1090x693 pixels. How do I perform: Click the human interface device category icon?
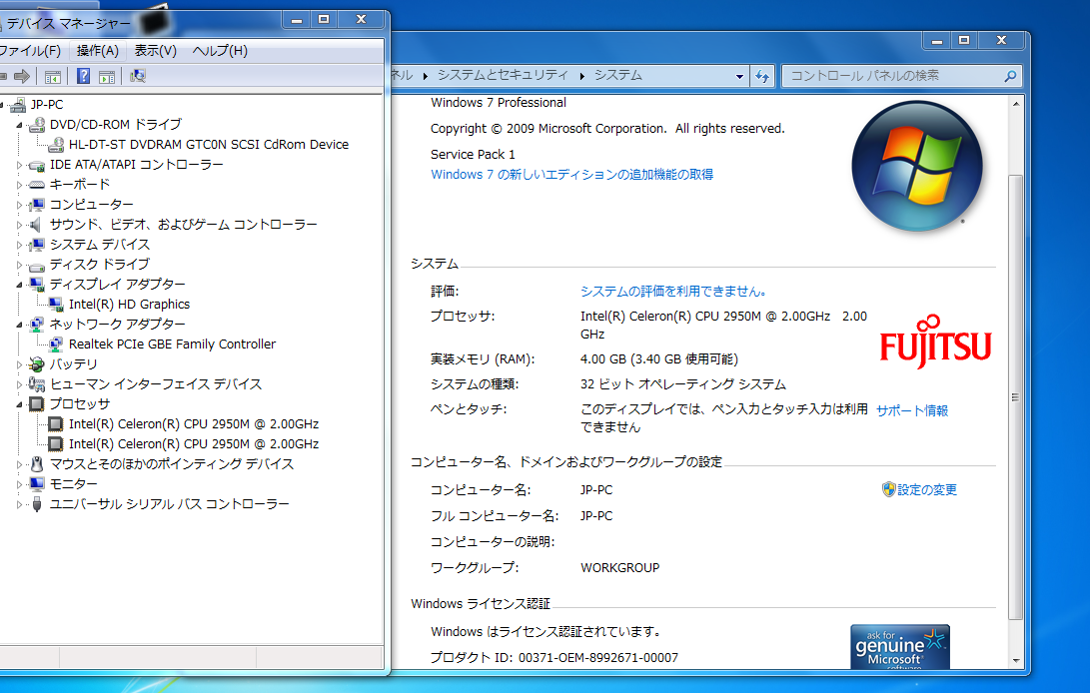coord(37,384)
